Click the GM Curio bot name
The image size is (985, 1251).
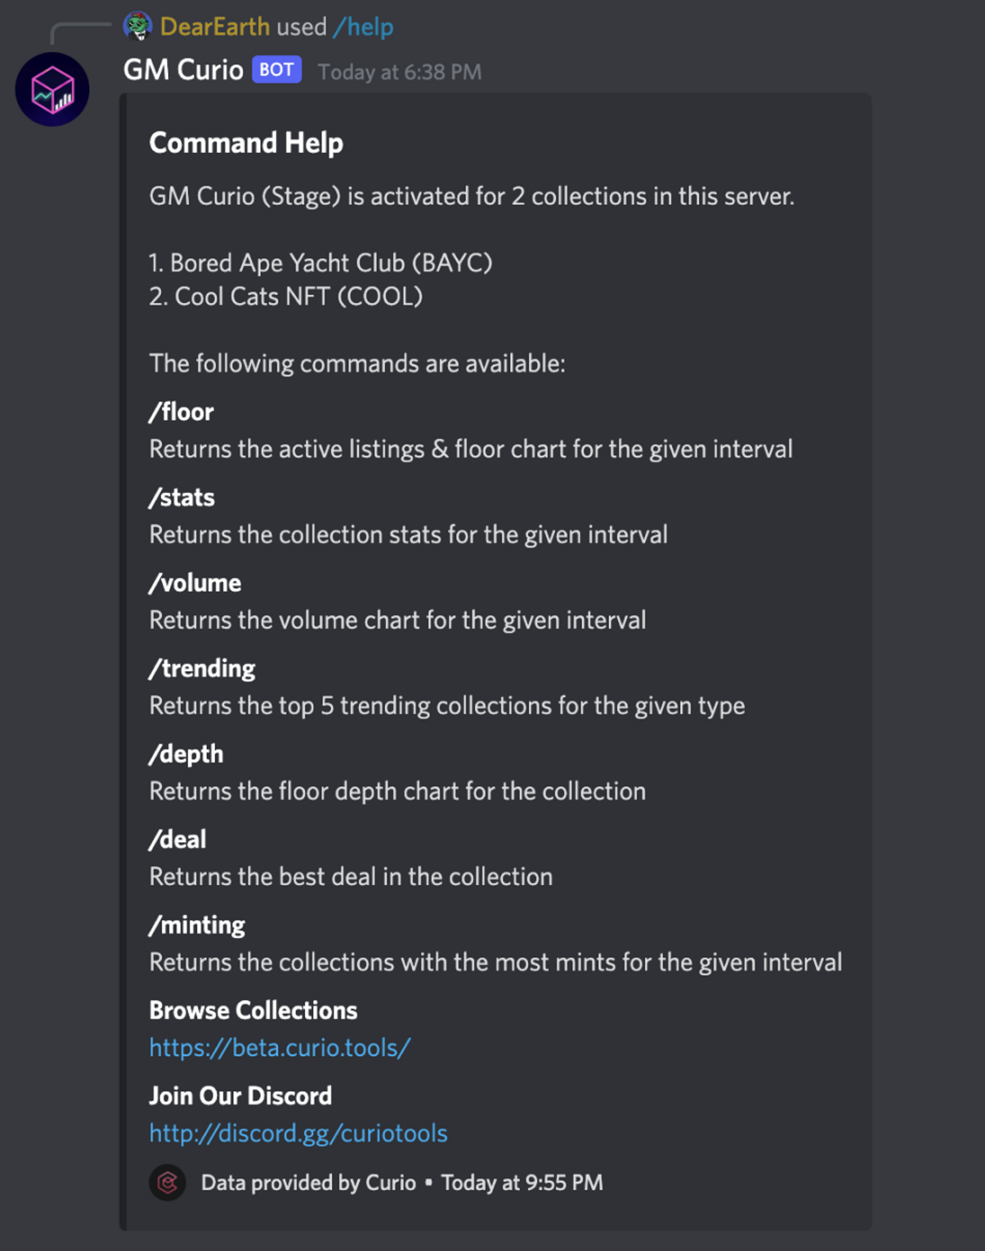pos(183,70)
